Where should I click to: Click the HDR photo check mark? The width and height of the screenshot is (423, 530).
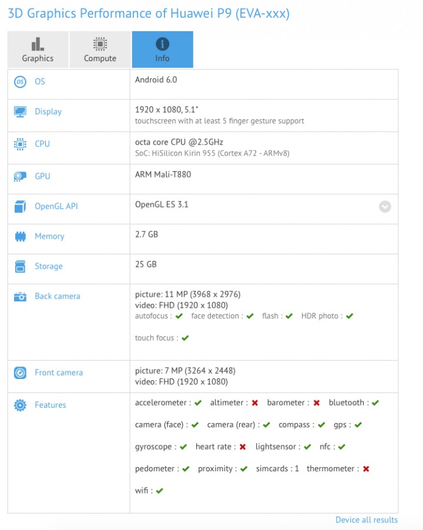(350, 316)
